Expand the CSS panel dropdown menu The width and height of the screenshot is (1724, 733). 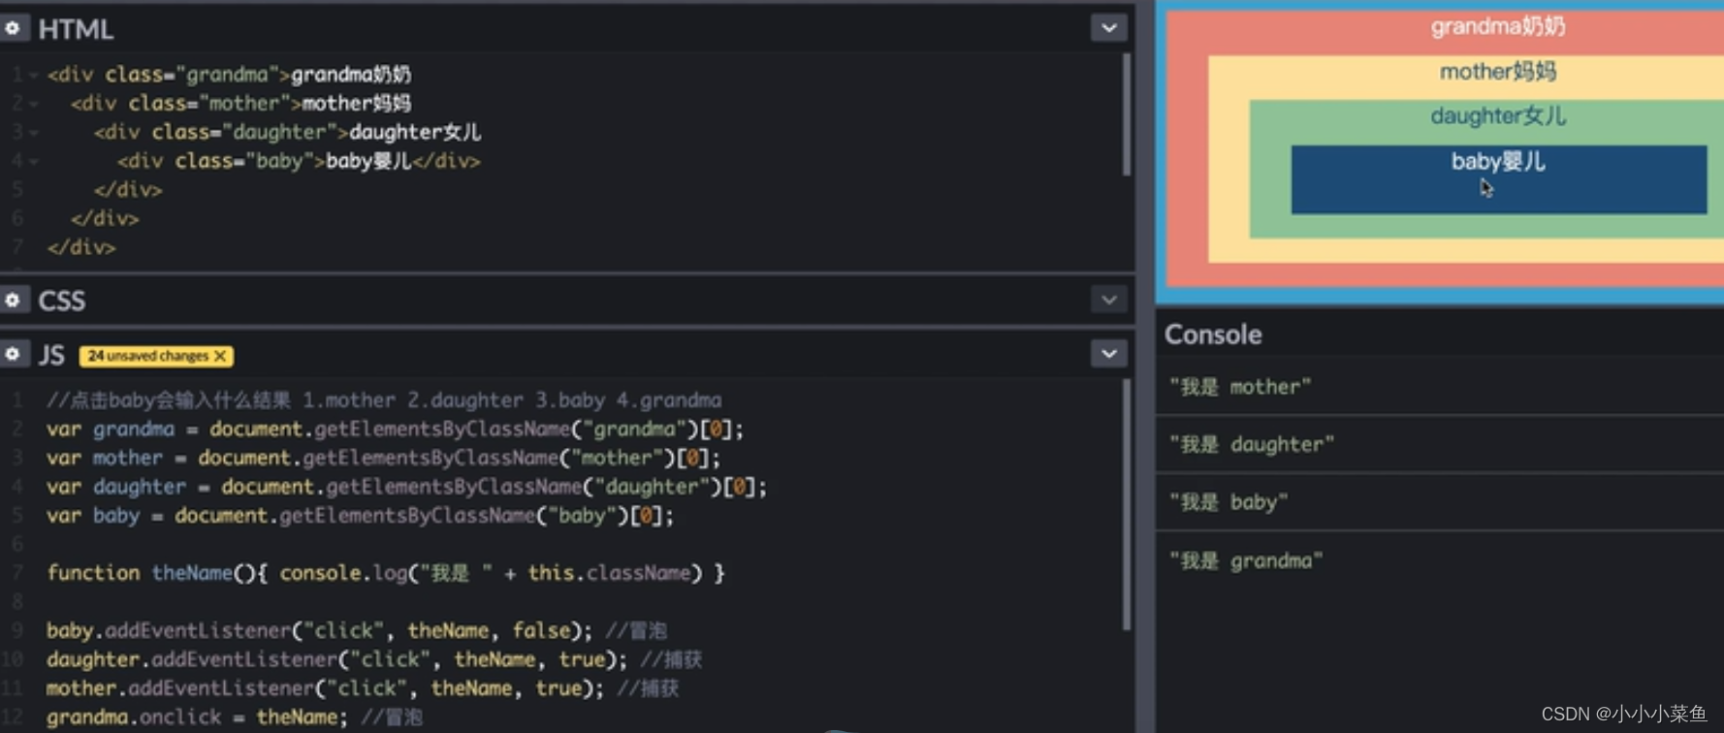pos(1108,300)
